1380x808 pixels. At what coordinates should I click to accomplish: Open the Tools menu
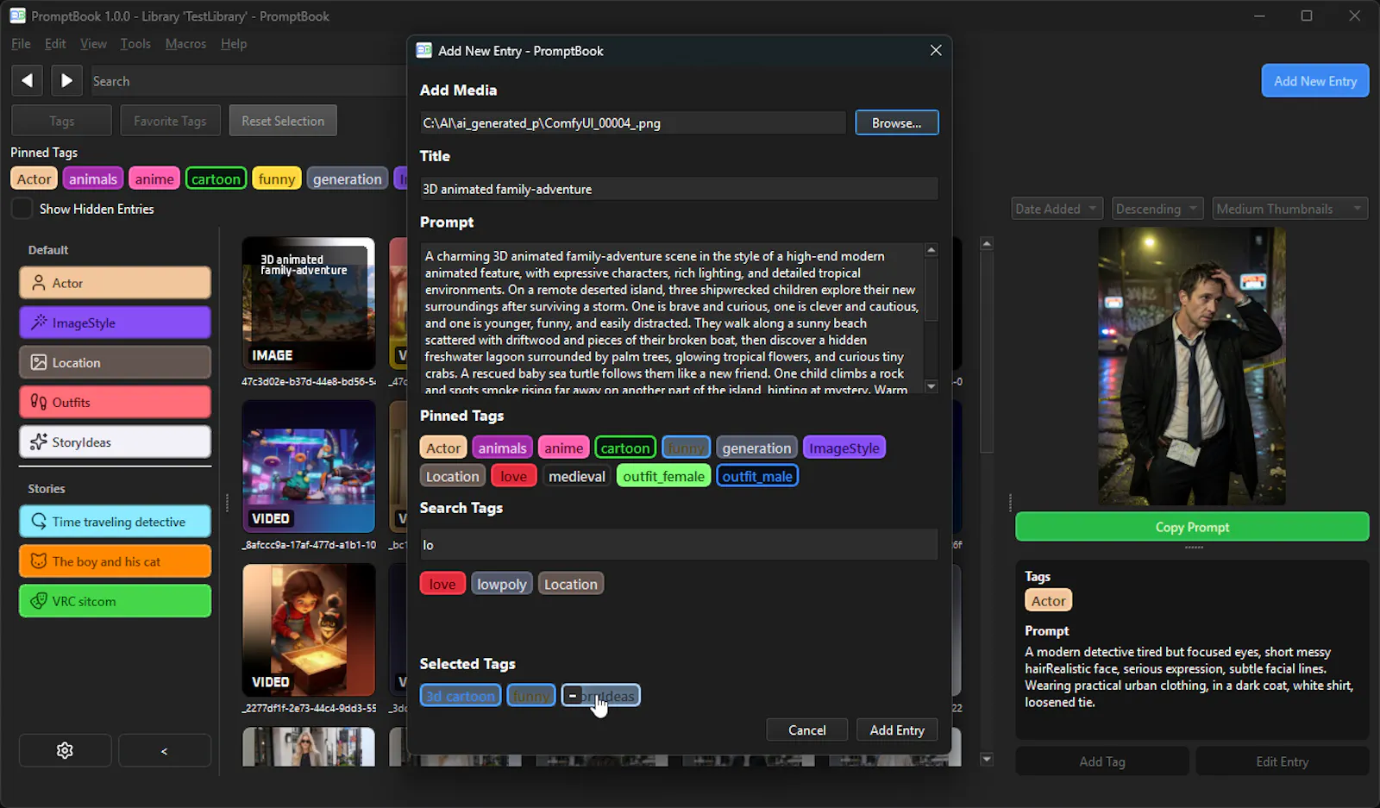click(x=135, y=44)
